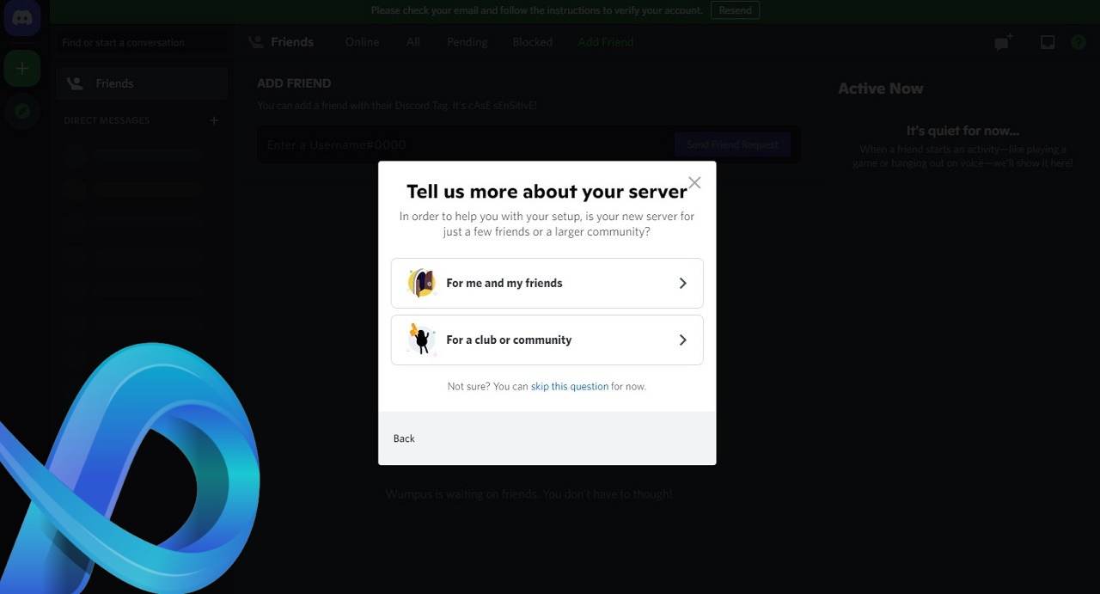Screen dimensions: 1100x594
Task: Click Send Friend Request button
Action: [x=732, y=144]
